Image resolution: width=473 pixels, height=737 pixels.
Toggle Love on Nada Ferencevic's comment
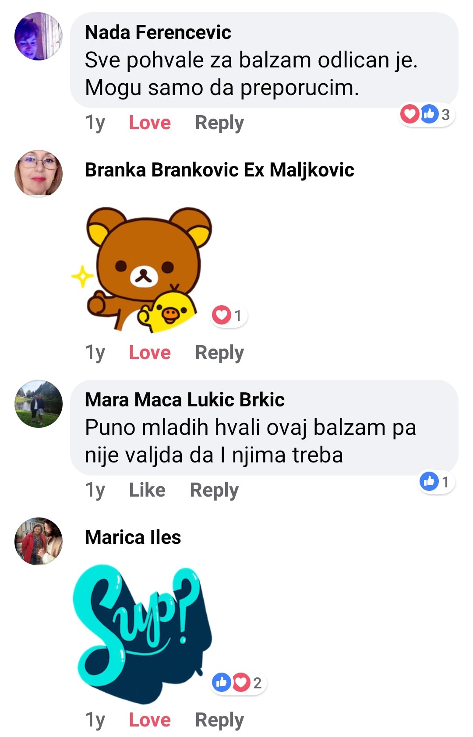click(150, 123)
